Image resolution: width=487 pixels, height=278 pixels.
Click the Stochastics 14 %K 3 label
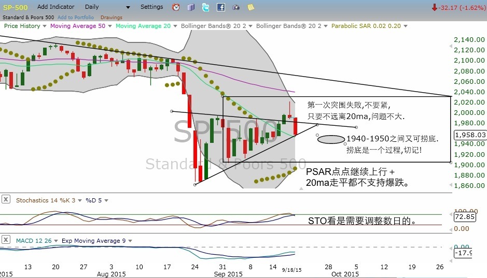[x=46, y=200]
